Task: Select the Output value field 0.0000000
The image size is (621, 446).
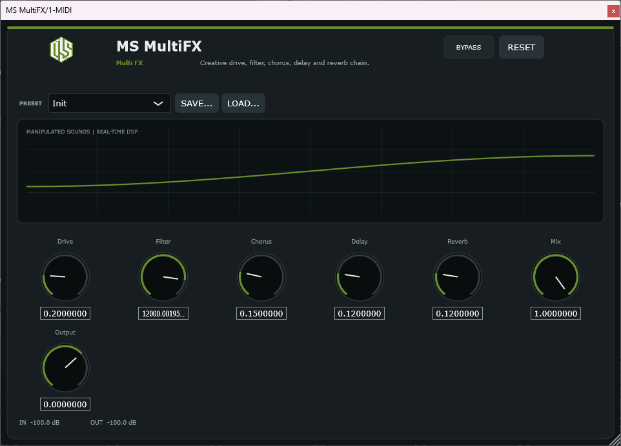Action: (x=65, y=405)
